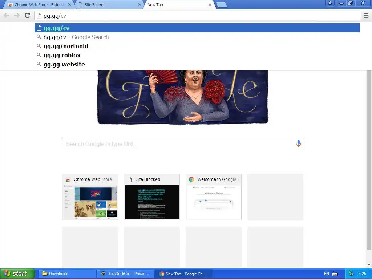Image resolution: width=372 pixels, height=279 pixels.
Task: Reload the page with the refresh icon
Action: [27, 16]
